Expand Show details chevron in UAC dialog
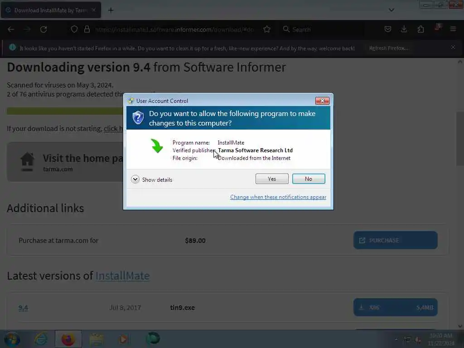This screenshot has width=464, height=348. click(x=135, y=179)
